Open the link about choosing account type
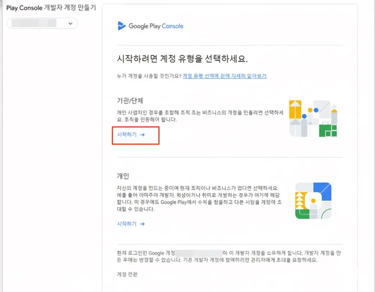The width and height of the screenshot is (375, 292). tap(224, 76)
